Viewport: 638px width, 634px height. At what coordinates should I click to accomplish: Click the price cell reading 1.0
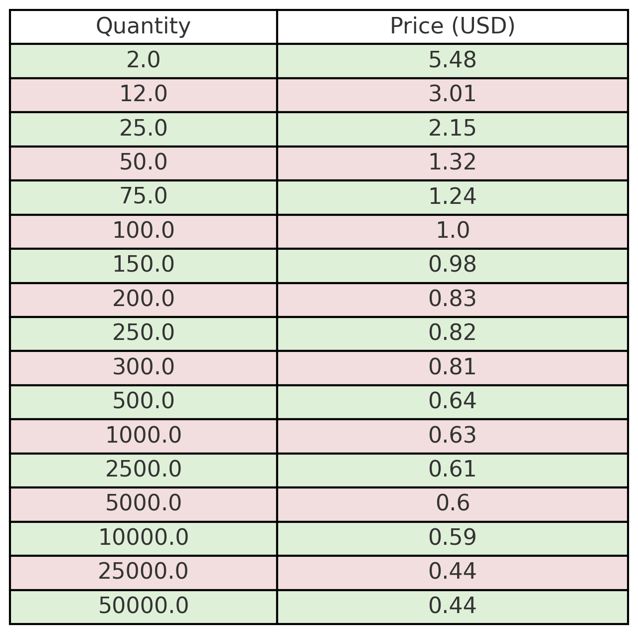coord(453,232)
